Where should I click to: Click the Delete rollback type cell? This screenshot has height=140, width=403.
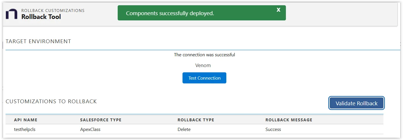(184, 129)
